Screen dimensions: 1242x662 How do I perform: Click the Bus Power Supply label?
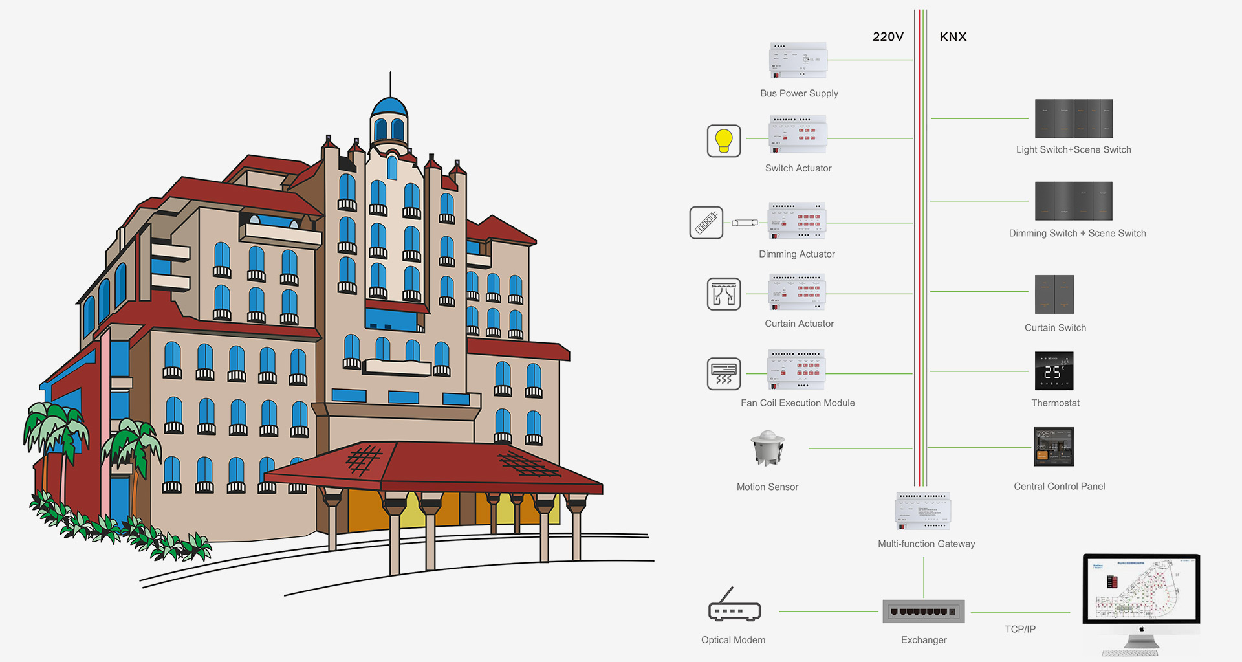pos(799,93)
